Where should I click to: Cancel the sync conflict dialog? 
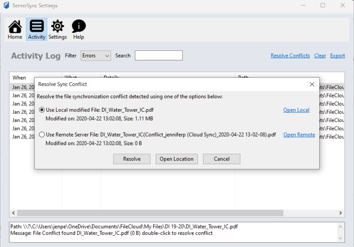221,159
